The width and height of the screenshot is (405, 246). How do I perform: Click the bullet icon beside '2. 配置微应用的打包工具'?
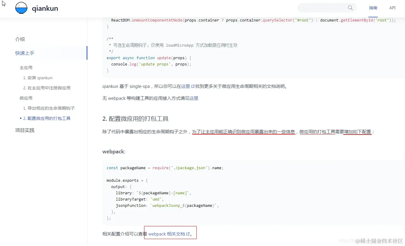coord(20,118)
